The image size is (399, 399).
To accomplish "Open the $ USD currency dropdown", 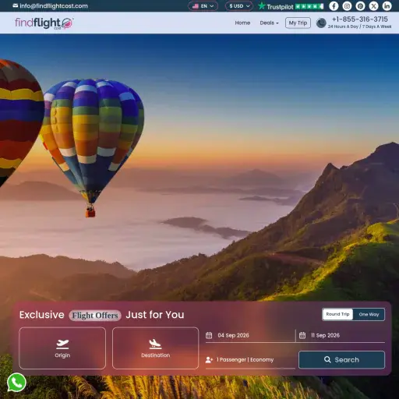I will [x=239, y=6].
